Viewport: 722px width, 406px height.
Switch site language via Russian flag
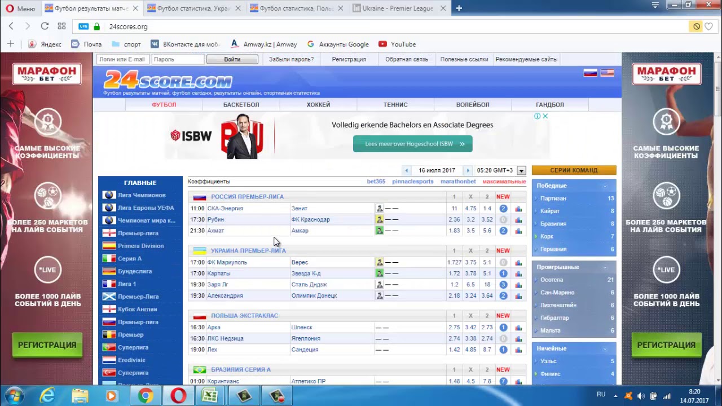(x=590, y=73)
